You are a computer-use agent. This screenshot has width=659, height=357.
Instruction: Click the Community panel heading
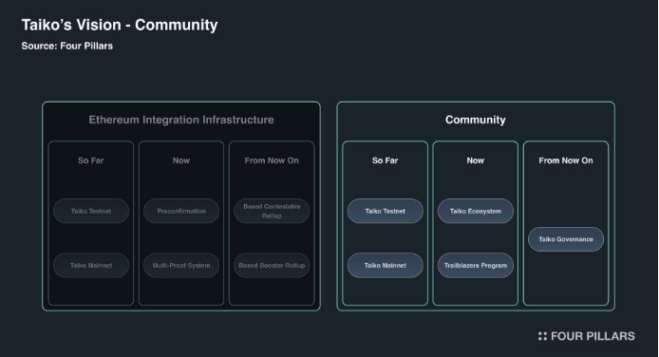tap(476, 120)
